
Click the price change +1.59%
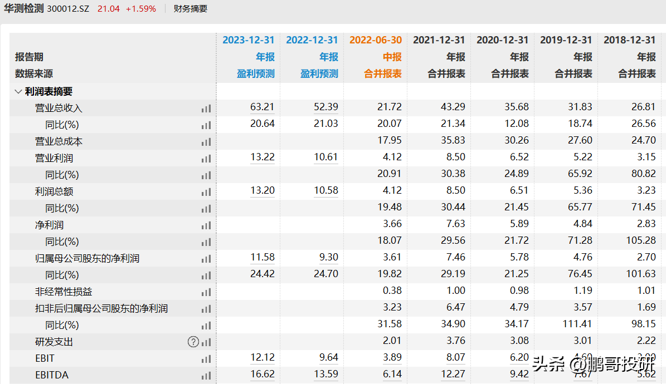pos(140,9)
